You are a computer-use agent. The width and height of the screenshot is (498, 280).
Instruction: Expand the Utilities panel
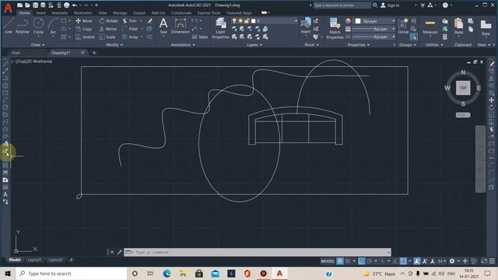(x=434, y=45)
